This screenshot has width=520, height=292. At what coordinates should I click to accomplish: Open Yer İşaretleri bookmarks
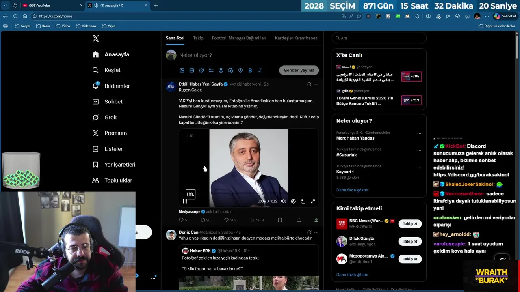(x=114, y=165)
